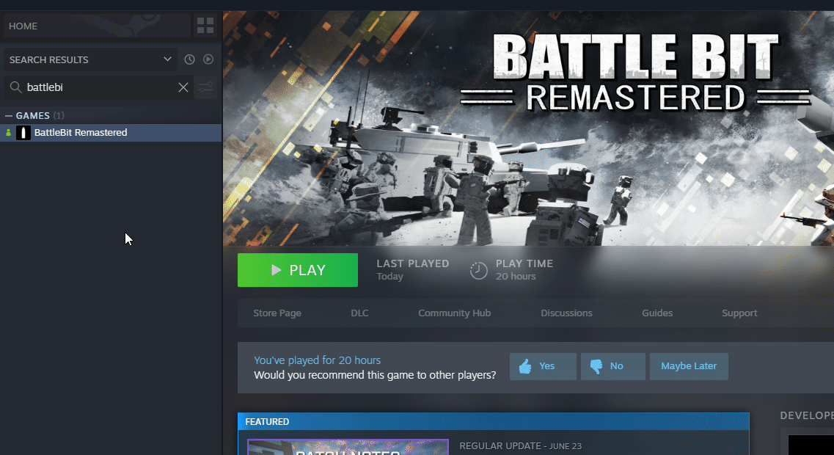Click in the library search field
The width and height of the screenshot is (834, 455).
99,88
